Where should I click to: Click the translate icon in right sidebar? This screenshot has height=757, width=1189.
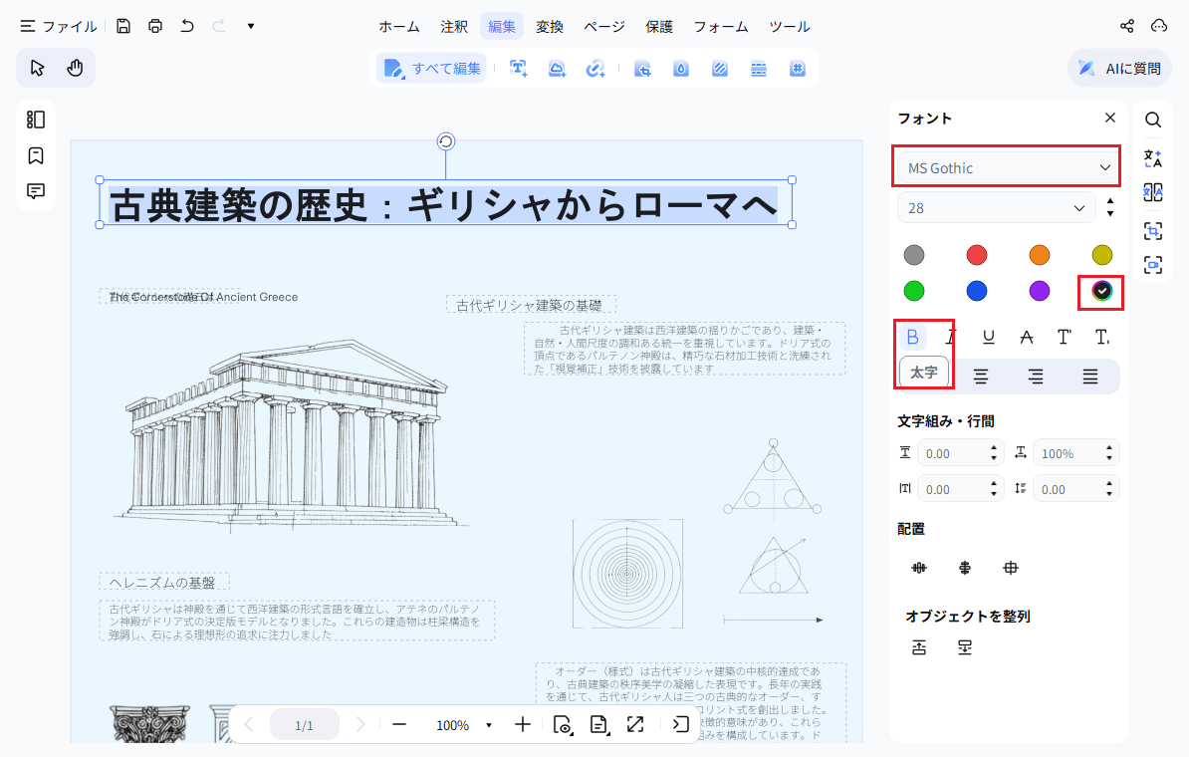[x=1152, y=157]
